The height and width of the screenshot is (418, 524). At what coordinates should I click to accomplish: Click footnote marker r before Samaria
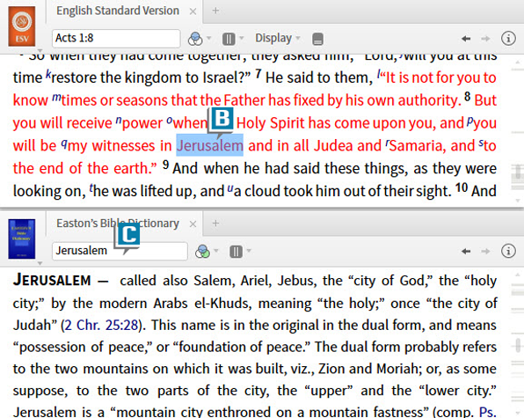pyautogui.click(x=387, y=143)
